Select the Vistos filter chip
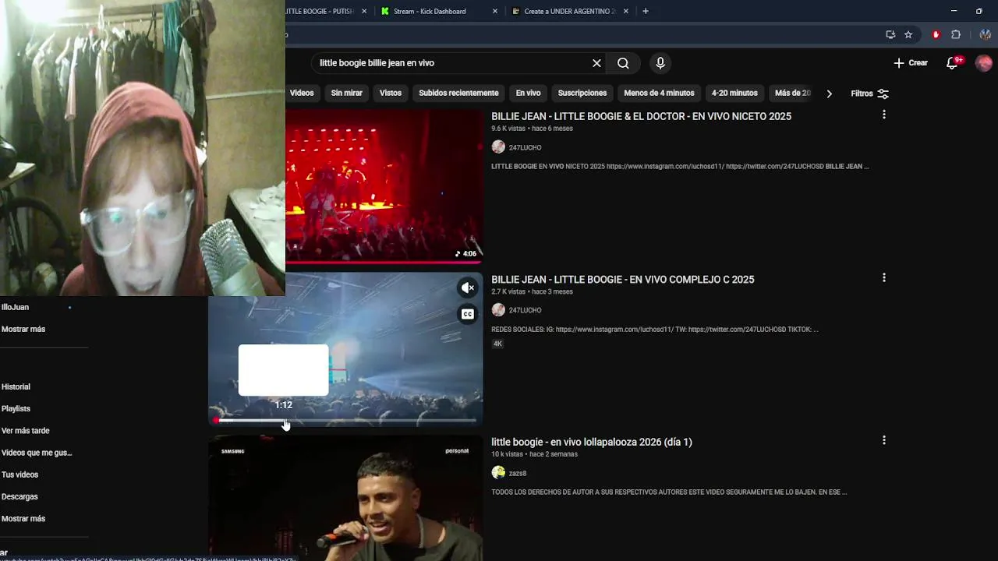 coord(391,93)
